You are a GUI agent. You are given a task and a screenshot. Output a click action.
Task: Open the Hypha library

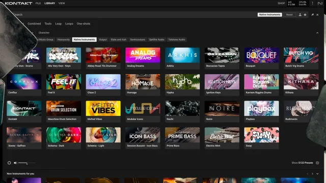click(182, 85)
